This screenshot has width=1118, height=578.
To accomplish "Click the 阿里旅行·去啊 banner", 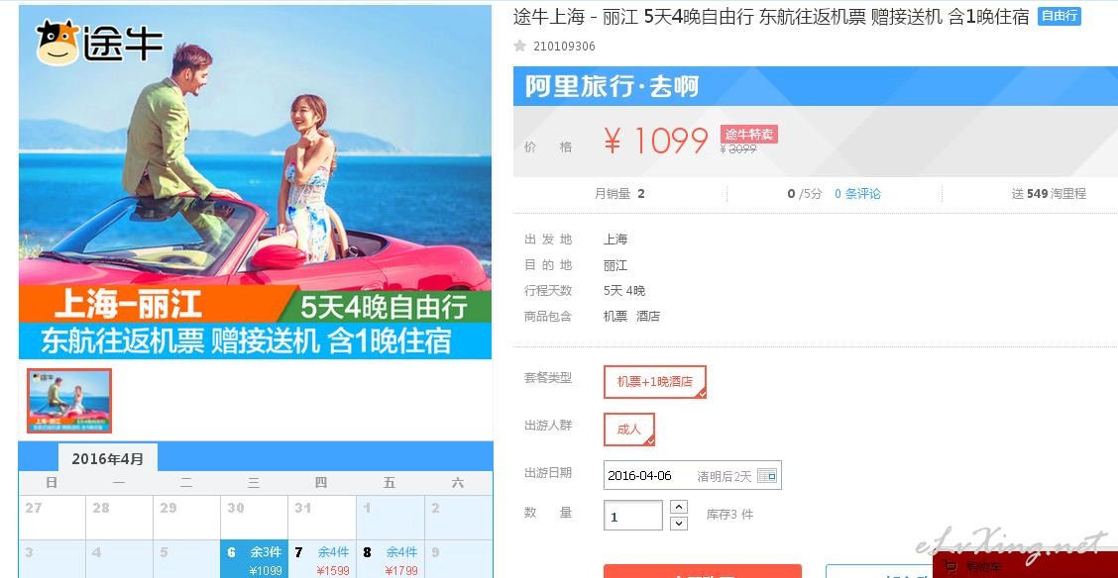I will (x=816, y=86).
